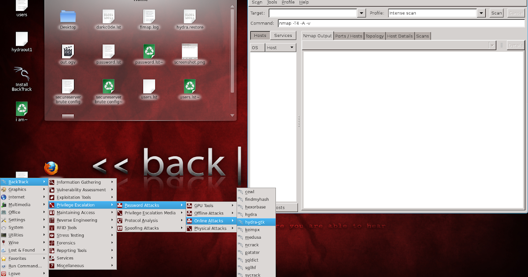Open darkc0de.lst file icon
528x277 pixels.
(x=109, y=17)
